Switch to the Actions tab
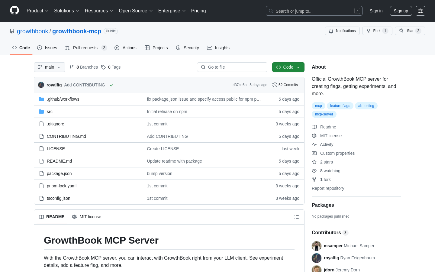The height and width of the screenshot is (272, 435). [125, 48]
